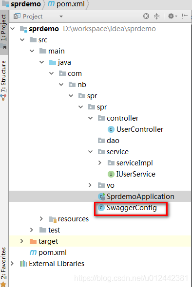Click the serviceImpl package icon

click(x=111, y=163)
